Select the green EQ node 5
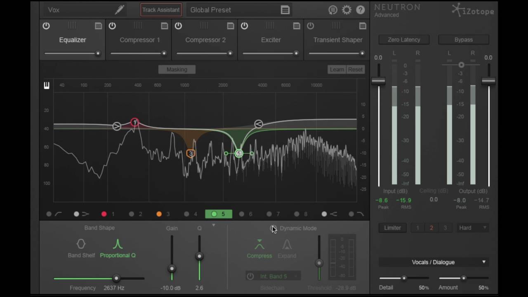 (x=239, y=153)
